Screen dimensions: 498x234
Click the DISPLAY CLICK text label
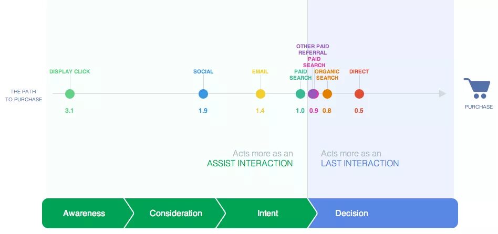click(74, 71)
